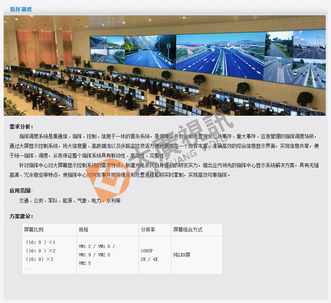
Task: Select the 需求分析 heading
Action: tap(21, 127)
